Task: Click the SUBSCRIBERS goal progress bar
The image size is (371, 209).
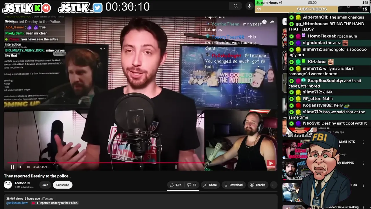Action: [x=312, y=9]
